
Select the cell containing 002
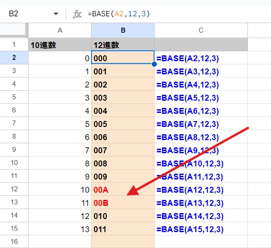[123, 84]
